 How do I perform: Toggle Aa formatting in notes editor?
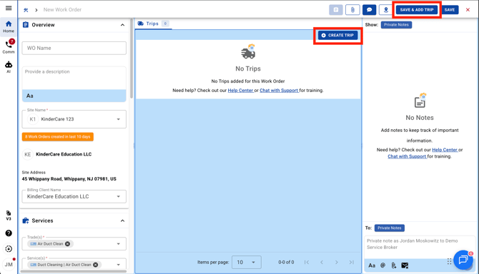pos(372,265)
